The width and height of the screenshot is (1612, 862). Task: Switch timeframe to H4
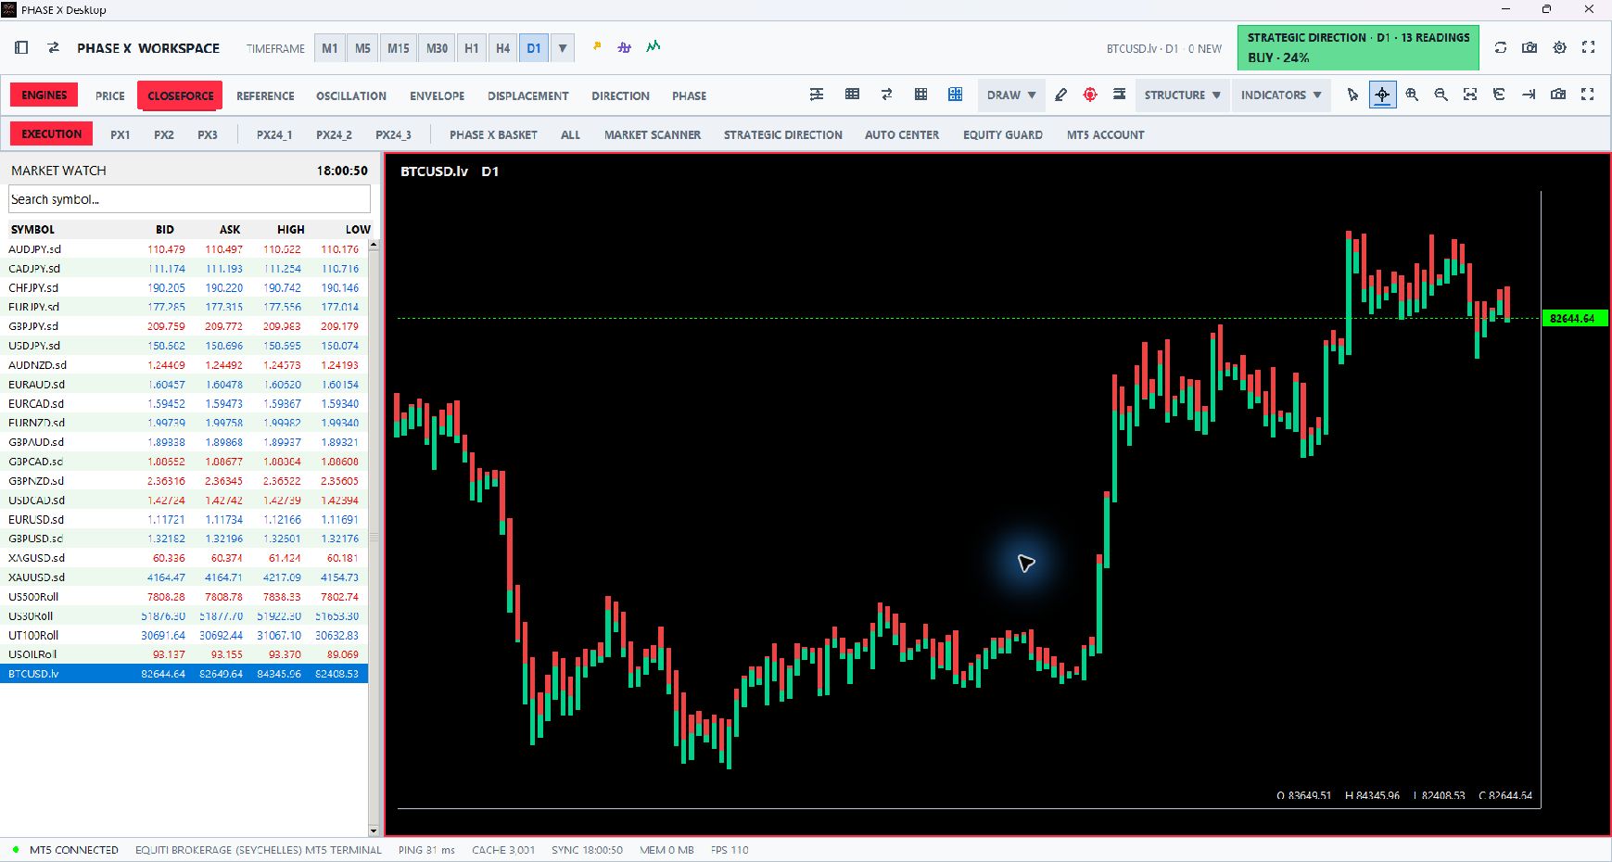tap(502, 48)
